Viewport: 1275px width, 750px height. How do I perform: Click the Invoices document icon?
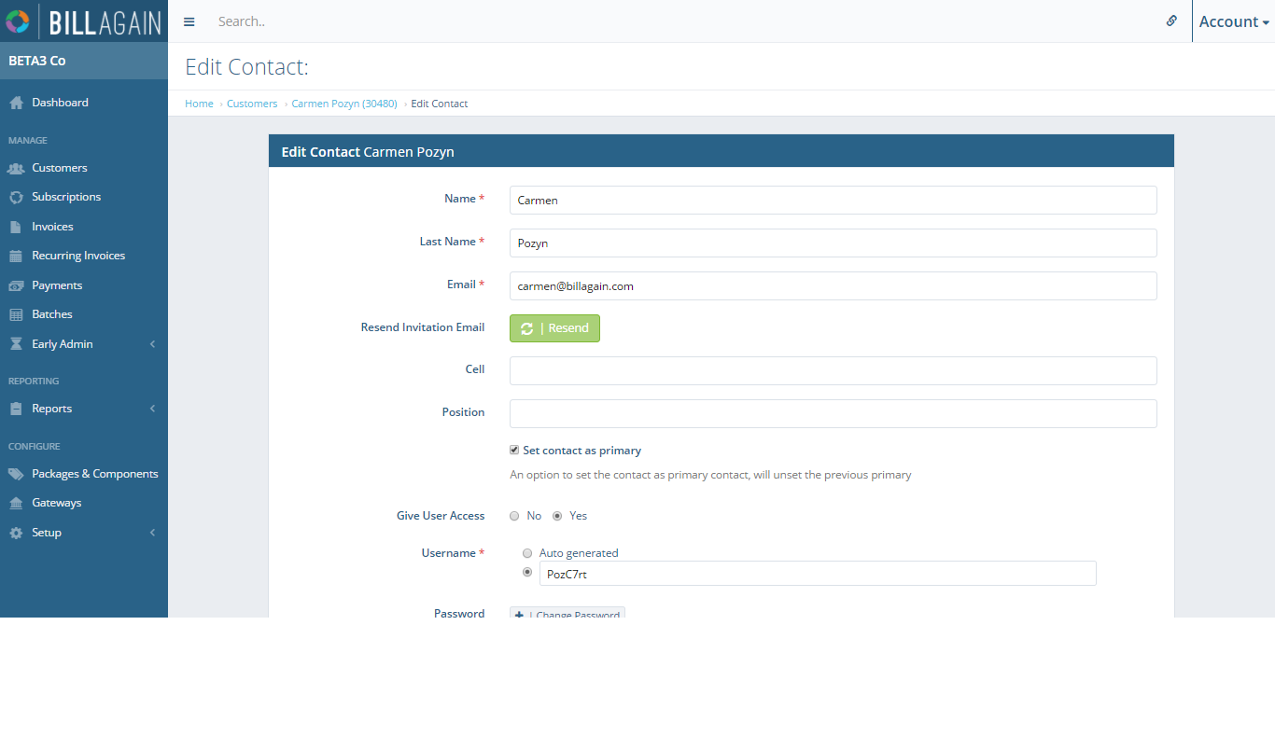[x=15, y=227]
